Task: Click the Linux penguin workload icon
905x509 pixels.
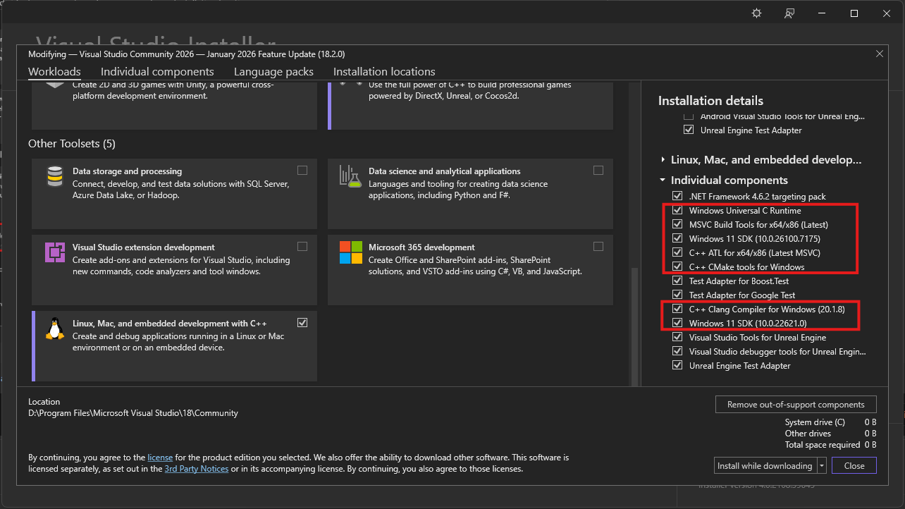Action: pos(55,329)
